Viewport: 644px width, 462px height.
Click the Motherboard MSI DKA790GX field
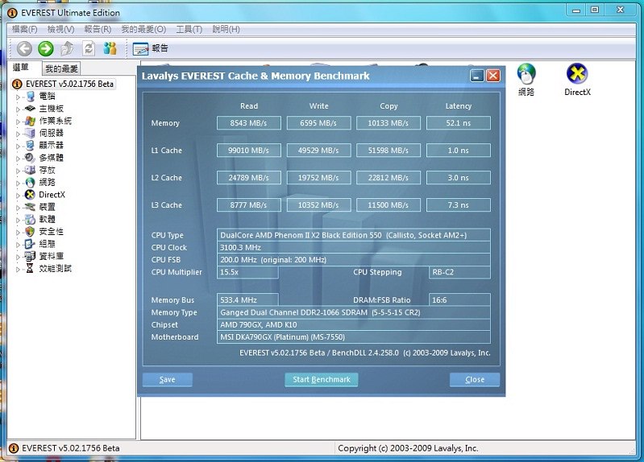tap(354, 337)
